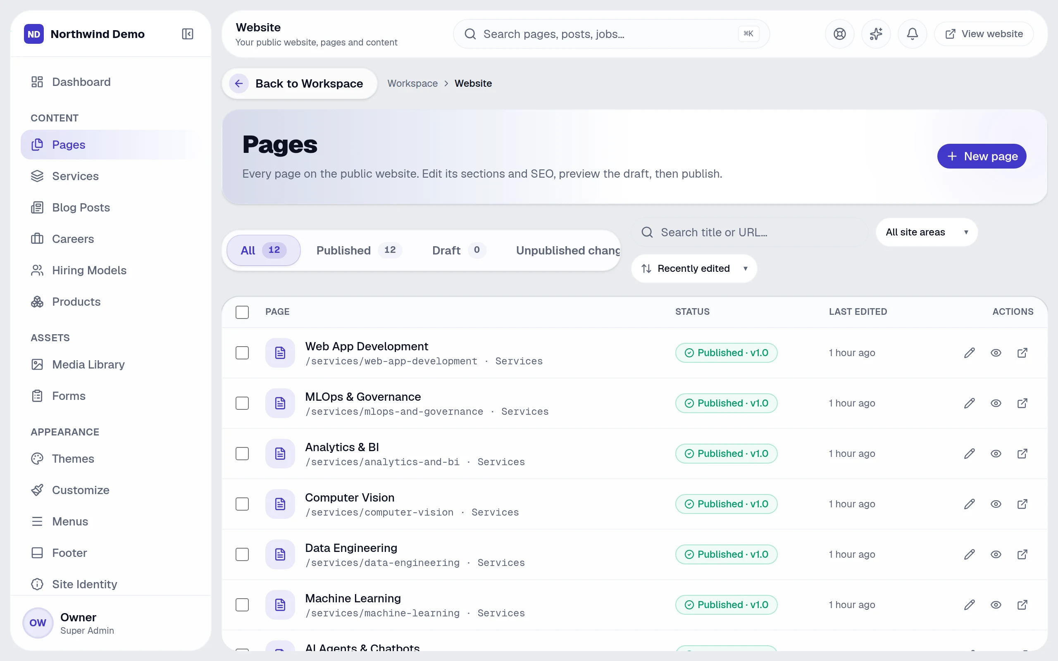Check the MLOps & Governance row checkbox

(242, 403)
